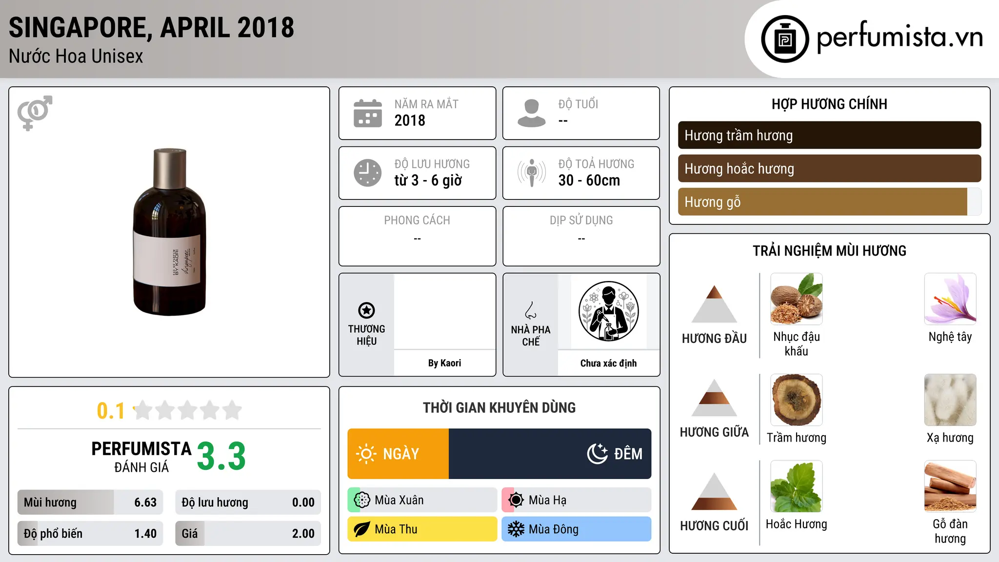Viewport: 999px width, 562px height.
Task: Click the Hương hoắc hương accord bar
Action: pyautogui.click(x=829, y=168)
